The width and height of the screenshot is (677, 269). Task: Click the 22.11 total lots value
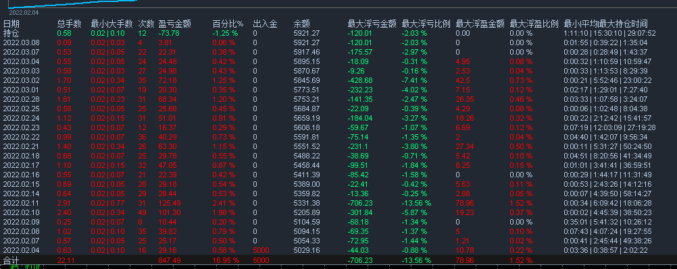pos(66,260)
